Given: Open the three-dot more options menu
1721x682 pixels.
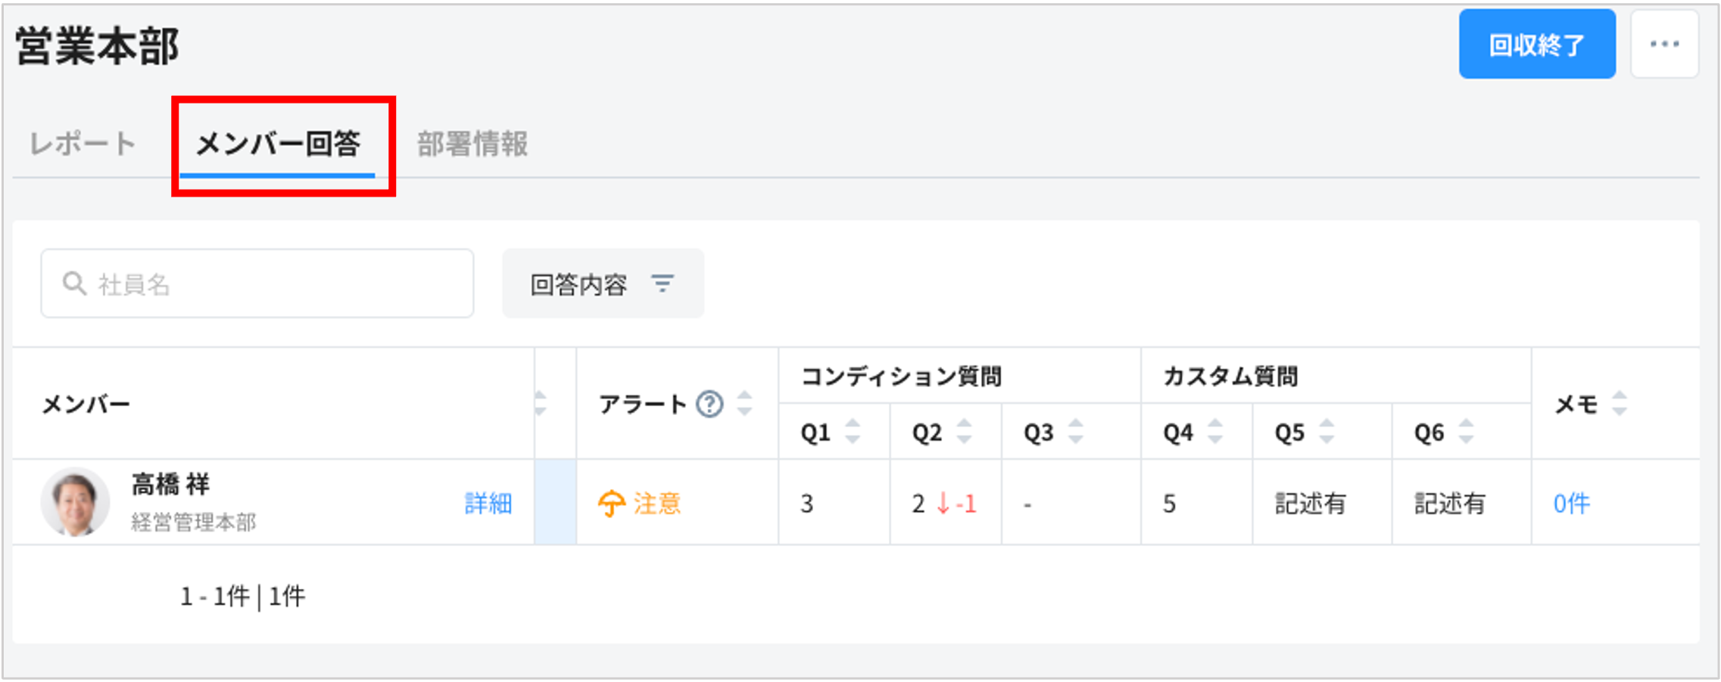Looking at the screenshot, I should click(x=1664, y=45).
